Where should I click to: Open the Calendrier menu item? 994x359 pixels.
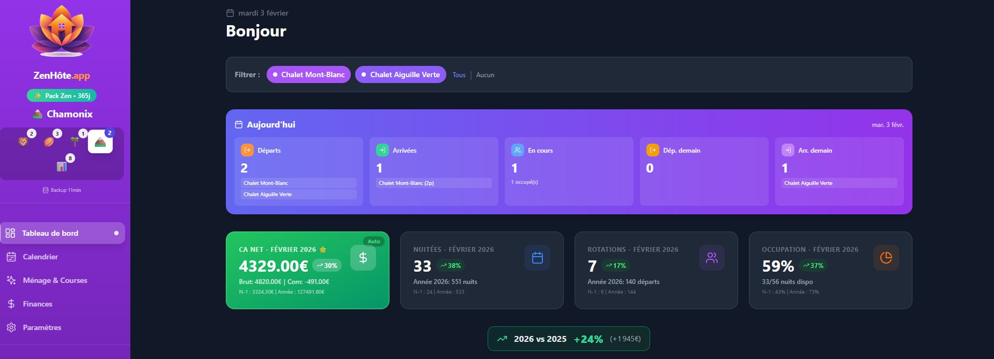(40, 257)
